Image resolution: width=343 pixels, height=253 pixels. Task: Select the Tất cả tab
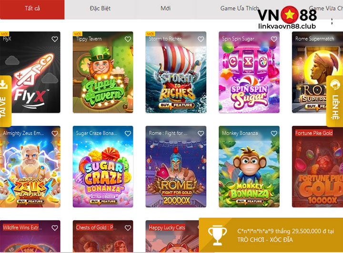pyautogui.click(x=32, y=9)
